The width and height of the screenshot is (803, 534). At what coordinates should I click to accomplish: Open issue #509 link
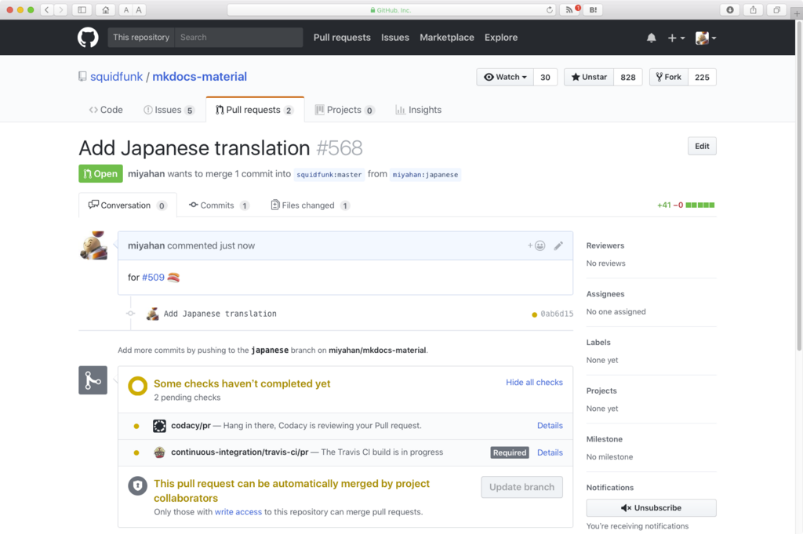153,277
